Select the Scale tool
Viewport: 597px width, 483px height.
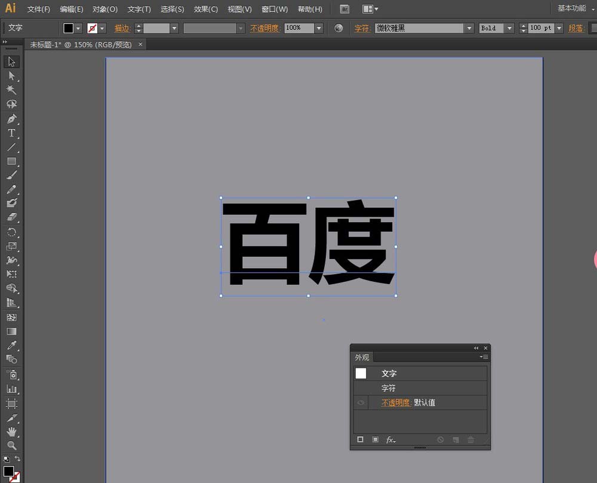[11, 246]
